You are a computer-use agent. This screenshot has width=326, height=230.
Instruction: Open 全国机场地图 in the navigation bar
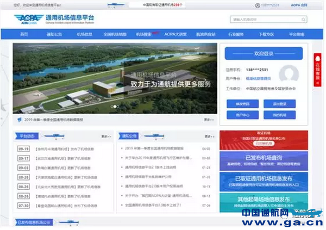coord(114,34)
